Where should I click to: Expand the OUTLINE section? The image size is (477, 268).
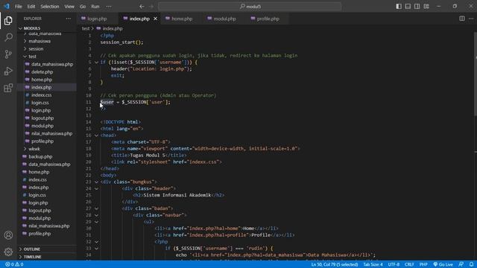(x=31, y=249)
